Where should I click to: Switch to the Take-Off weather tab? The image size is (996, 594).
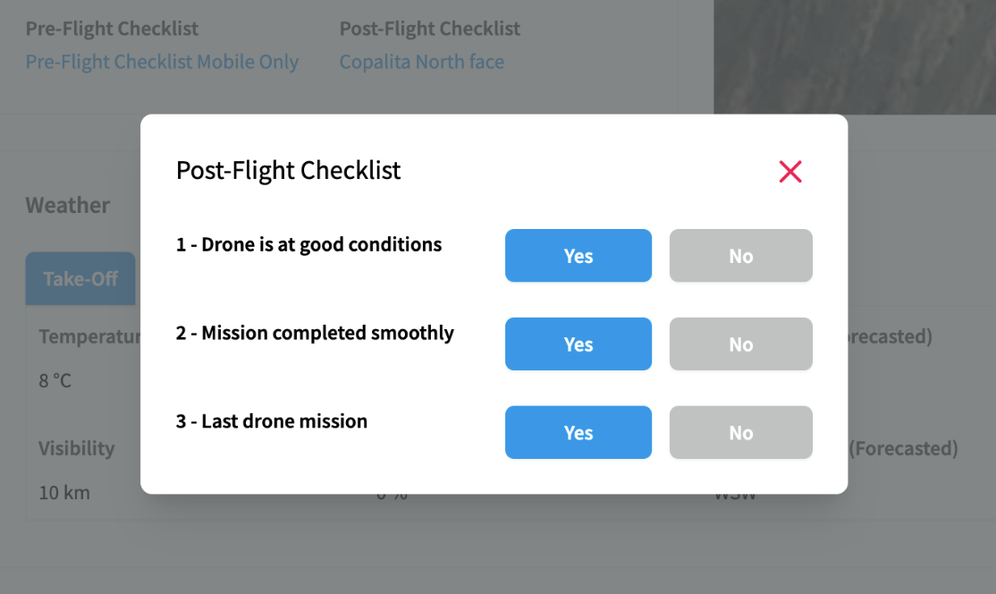80,278
